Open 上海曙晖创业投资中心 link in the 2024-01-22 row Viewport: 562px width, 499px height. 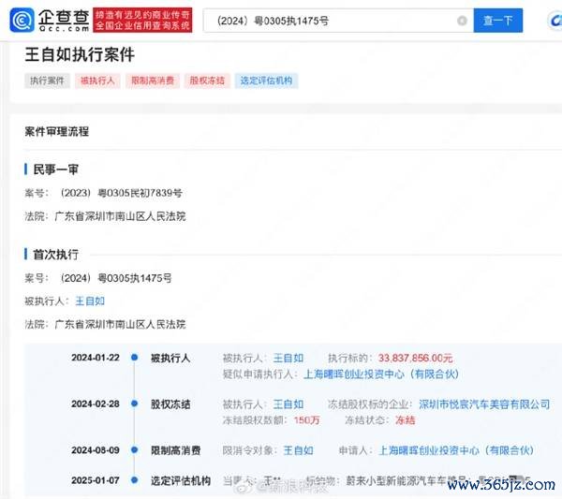(381, 374)
